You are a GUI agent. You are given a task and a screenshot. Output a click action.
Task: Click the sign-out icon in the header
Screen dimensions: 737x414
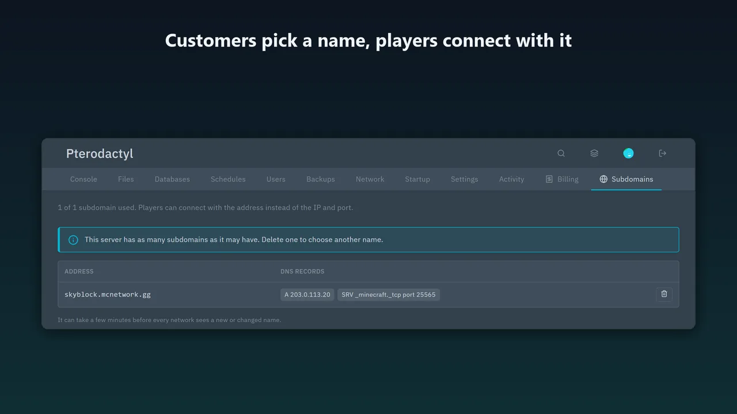[662, 153]
